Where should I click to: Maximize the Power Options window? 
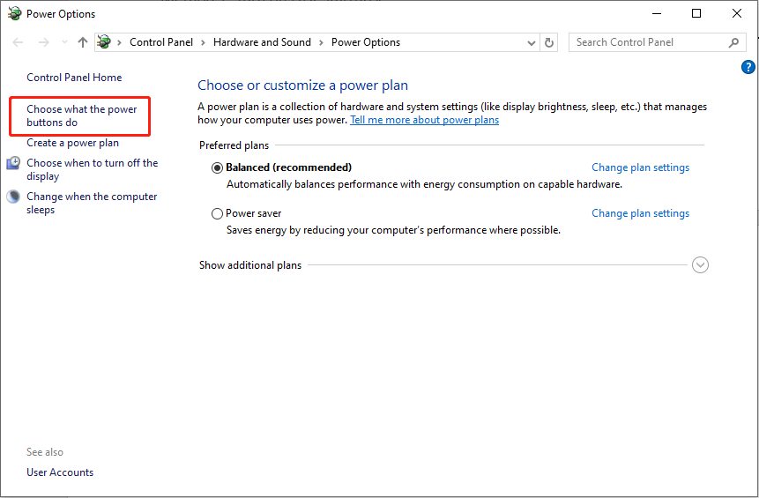(x=696, y=13)
